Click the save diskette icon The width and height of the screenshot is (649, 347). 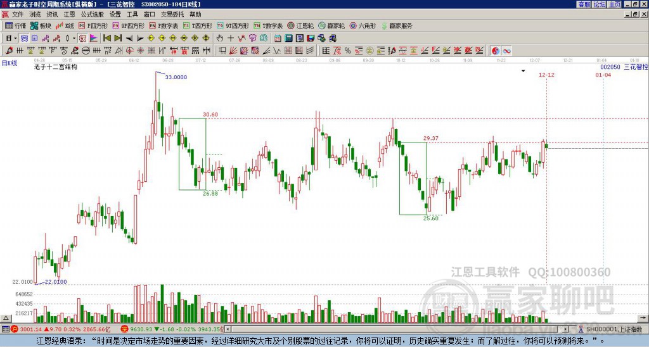[311, 39]
